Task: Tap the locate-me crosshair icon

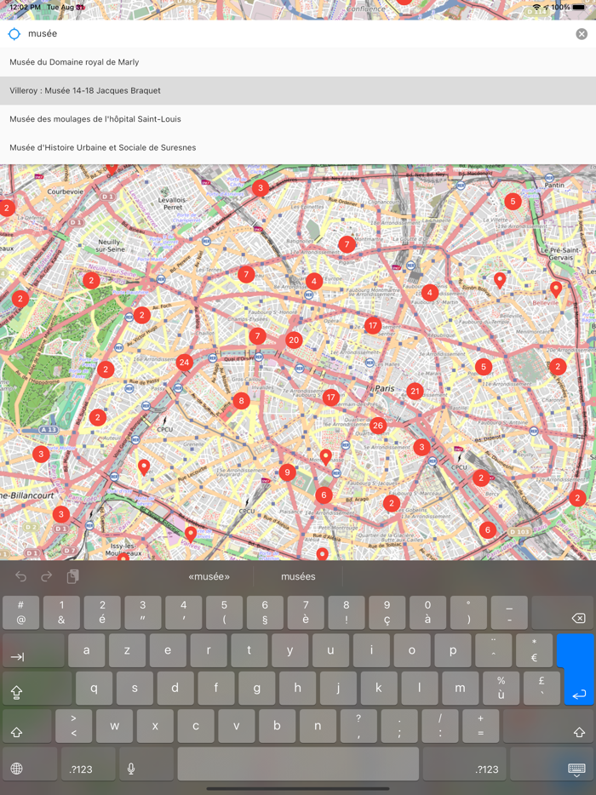Action: click(14, 34)
